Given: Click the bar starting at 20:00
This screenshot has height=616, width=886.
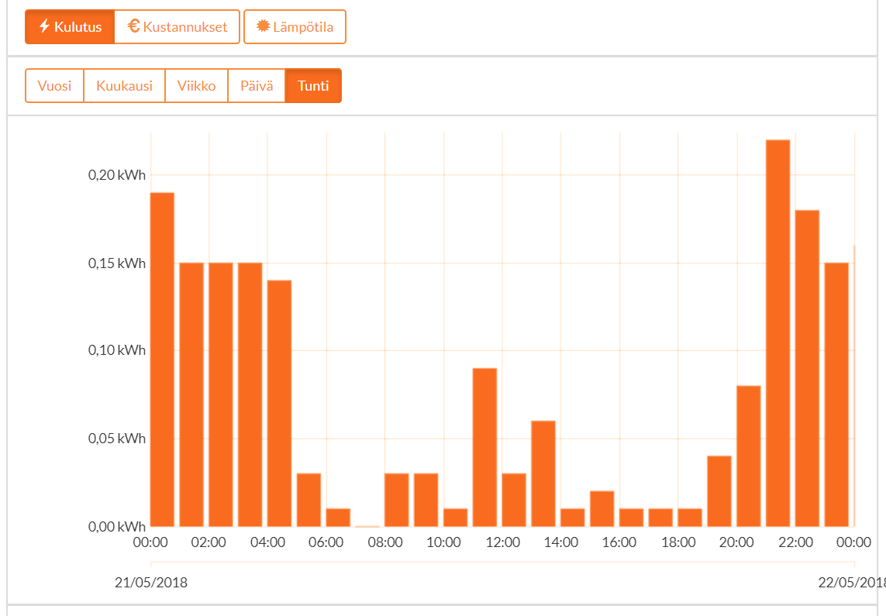Looking at the screenshot, I should click(x=749, y=456).
